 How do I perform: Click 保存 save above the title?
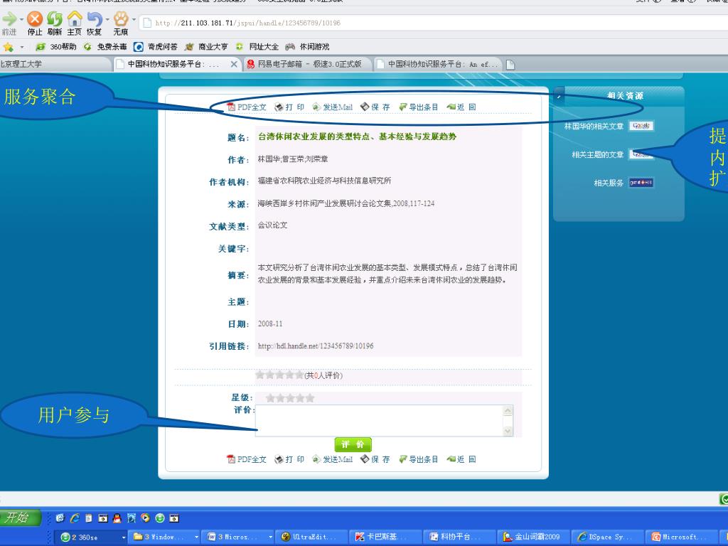click(x=375, y=107)
